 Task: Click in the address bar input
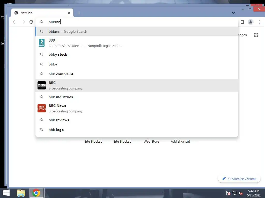point(137,22)
